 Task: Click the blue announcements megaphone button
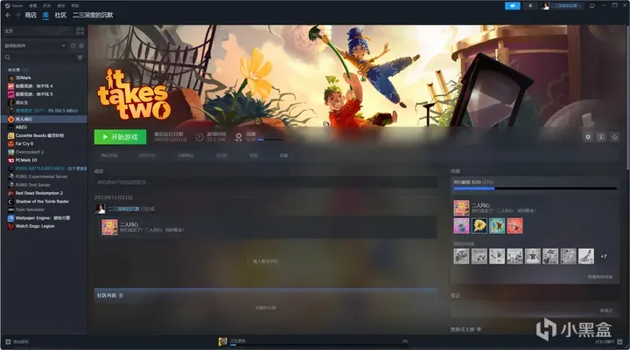[512, 5]
